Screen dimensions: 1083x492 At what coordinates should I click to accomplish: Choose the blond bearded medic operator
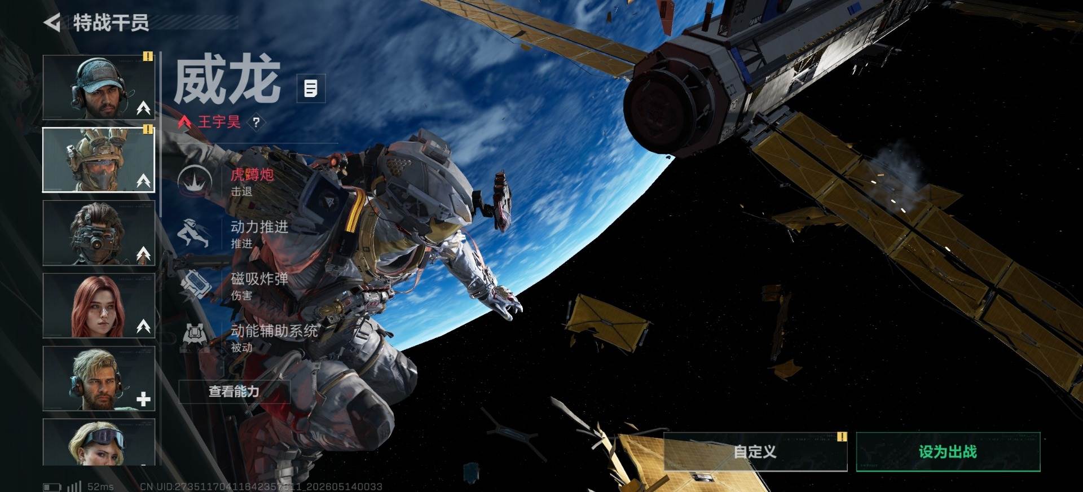tap(99, 378)
